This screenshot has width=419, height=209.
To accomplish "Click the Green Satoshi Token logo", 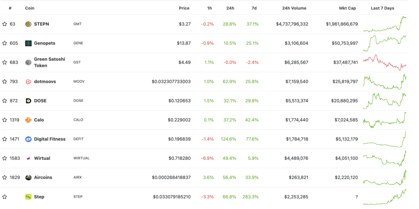I will click(28, 62).
